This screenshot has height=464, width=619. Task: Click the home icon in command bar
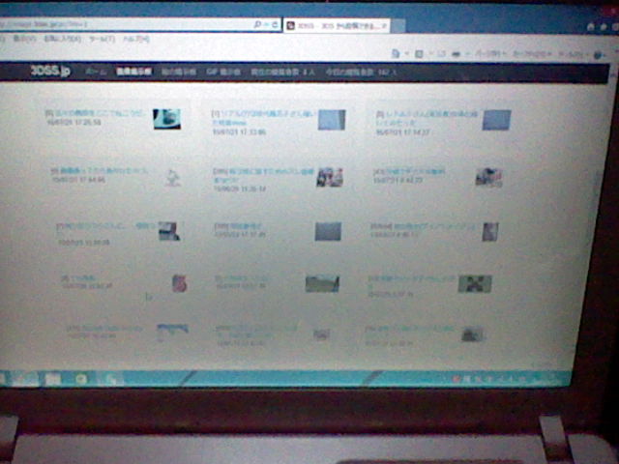tap(397, 53)
